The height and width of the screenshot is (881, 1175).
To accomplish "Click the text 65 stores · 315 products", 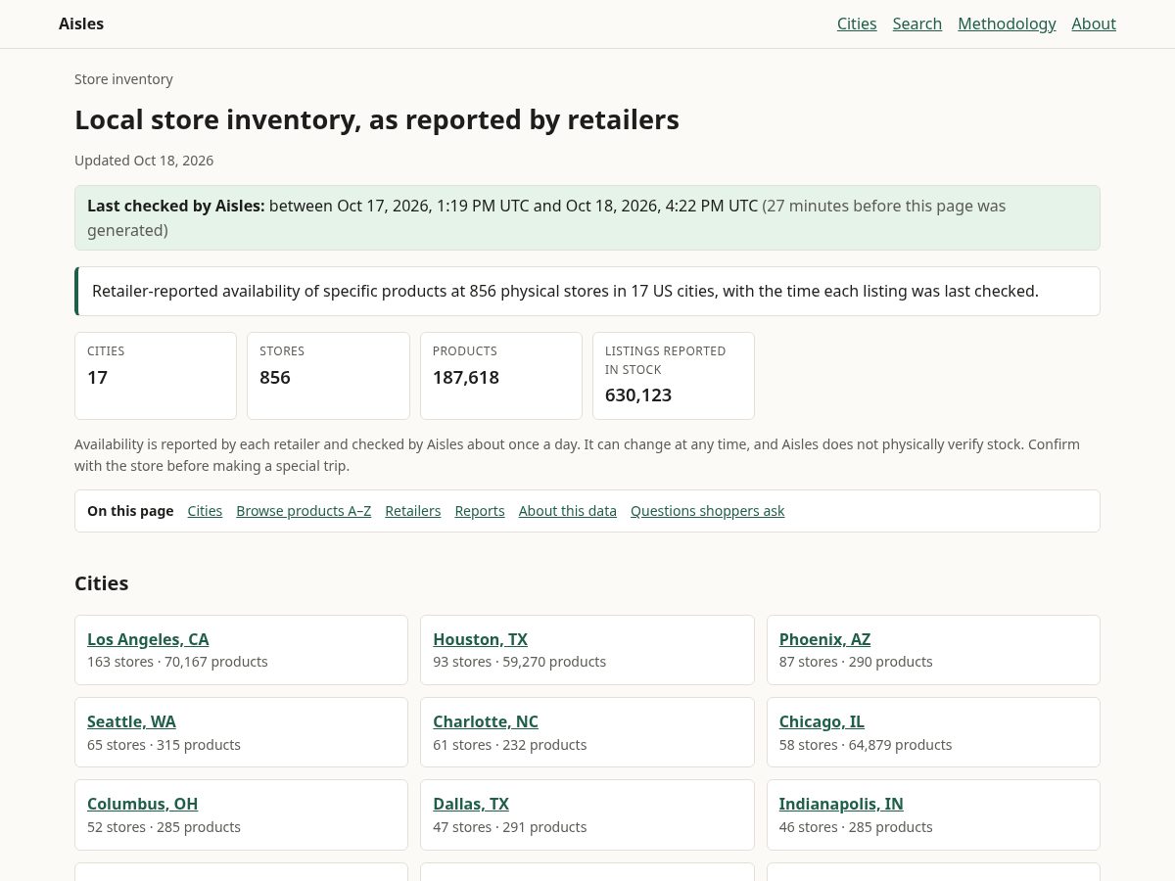I will [x=164, y=745].
